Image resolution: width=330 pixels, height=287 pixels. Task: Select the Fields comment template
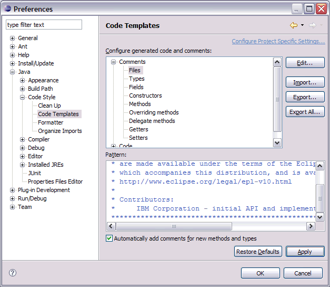[x=136, y=87]
